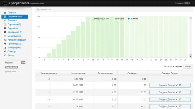Click the График выплат panel heading
This screenshot has height=109, width=195.
(44, 9)
